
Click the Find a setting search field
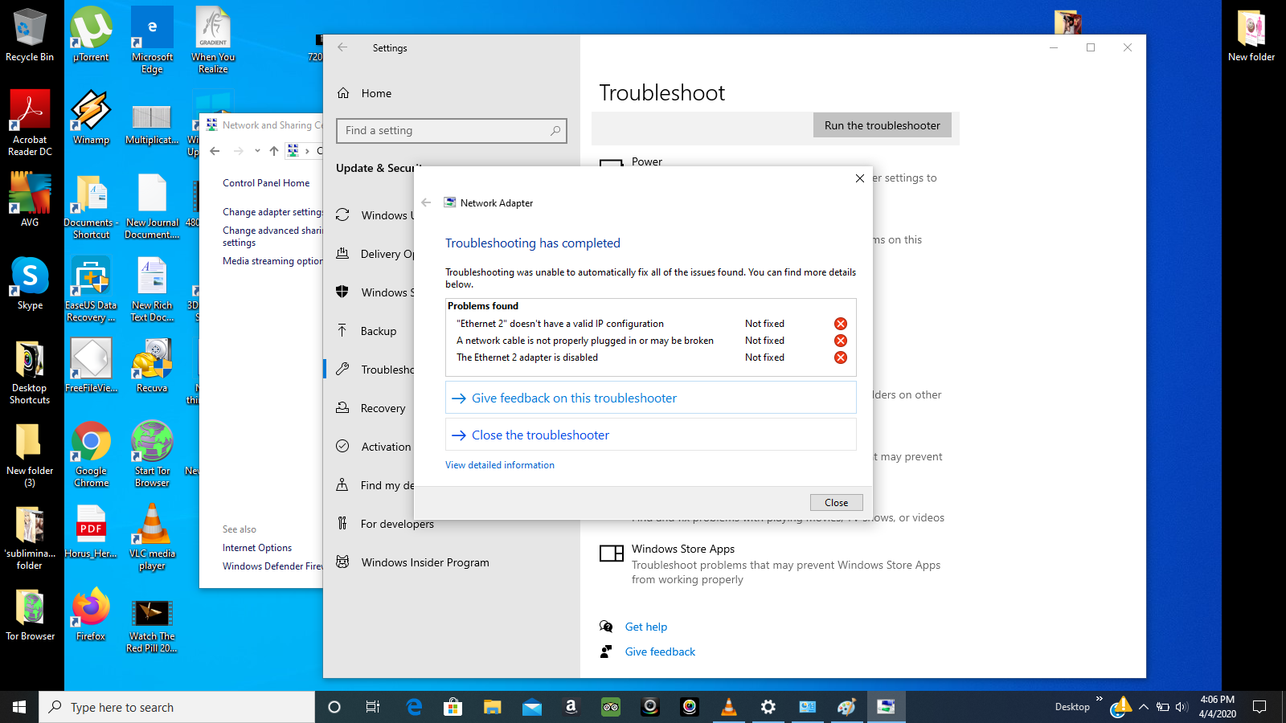tap(452, 131)
